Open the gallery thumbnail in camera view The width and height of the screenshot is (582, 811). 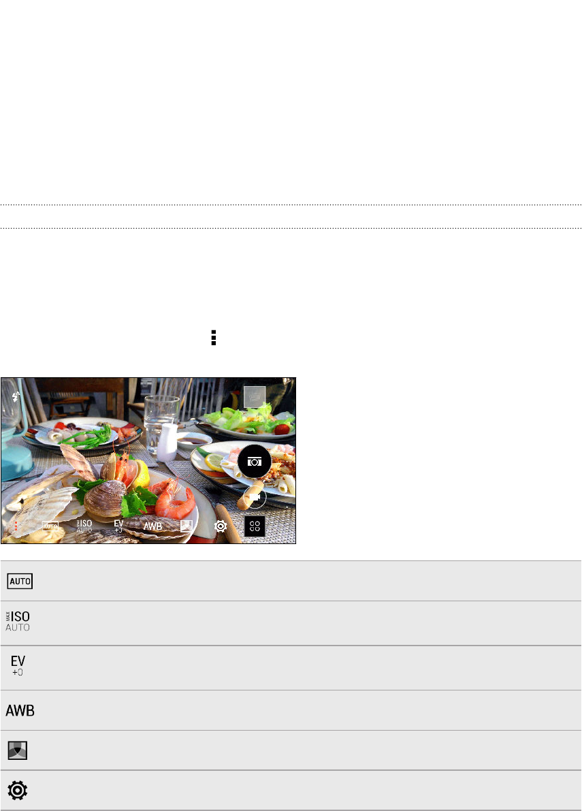(x=255, y=397)
